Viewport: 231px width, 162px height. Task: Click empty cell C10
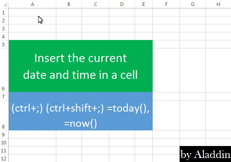96,142
